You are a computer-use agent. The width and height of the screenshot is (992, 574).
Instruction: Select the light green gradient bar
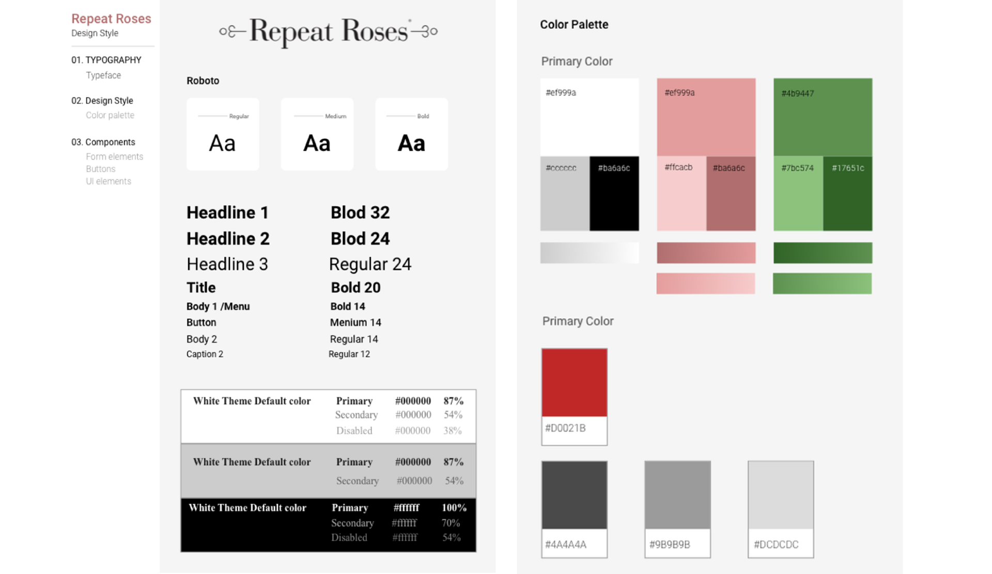tap(823, 283)
